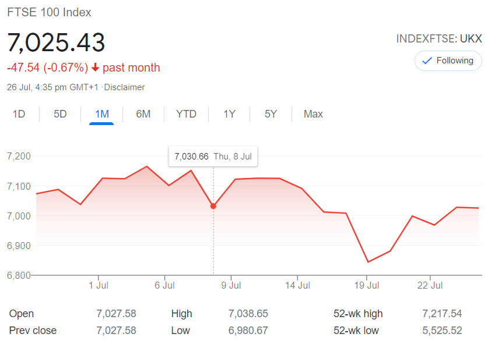Click the 6 Jul axis label
Viewport: 495px width, 341px height.
click(164, 285)
